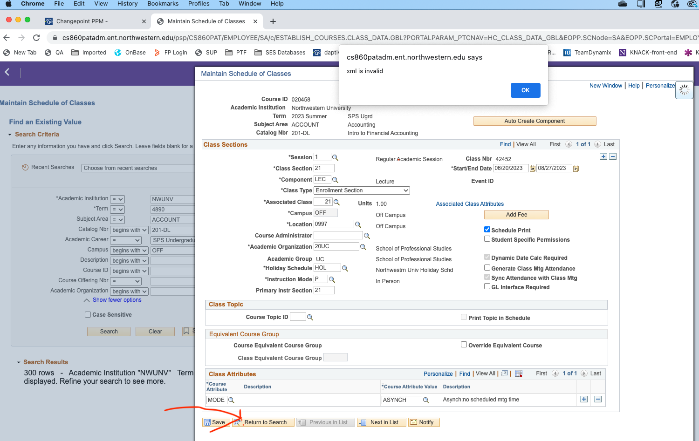
Task: Open the Window menu
Action: pos(250,4)
